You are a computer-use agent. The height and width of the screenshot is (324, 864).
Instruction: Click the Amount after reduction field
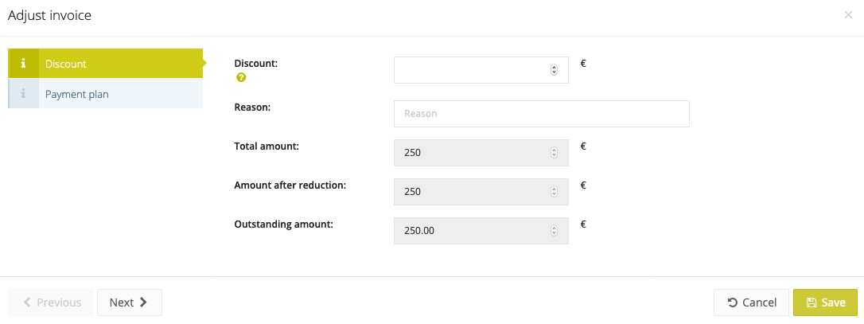tap(481, 192)
